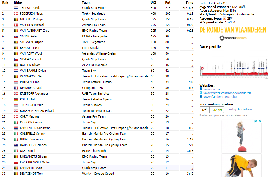268x177 pixels.
Task: Open rider DEVRIENDT Tom's profile
Action: tap(32, 174)
